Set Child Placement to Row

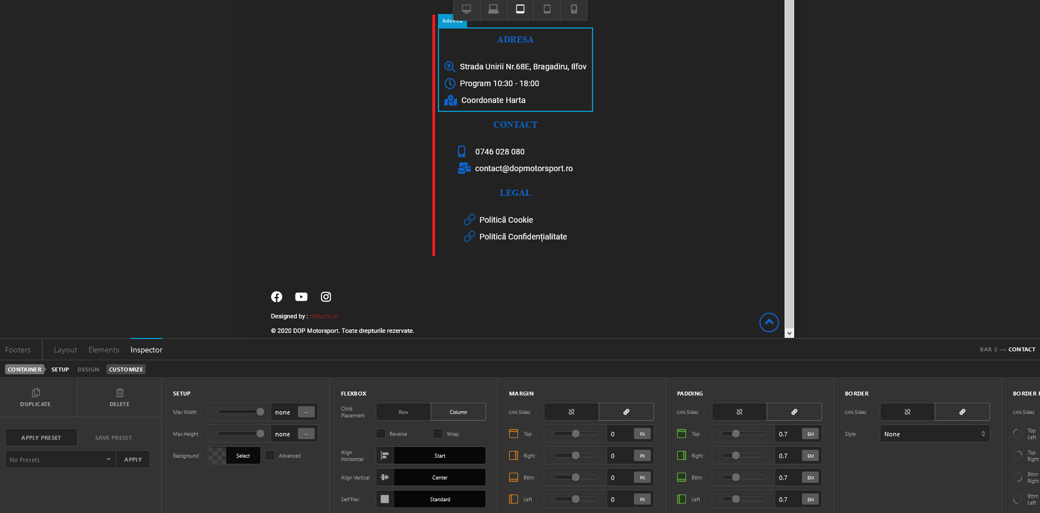pos(403,412)
